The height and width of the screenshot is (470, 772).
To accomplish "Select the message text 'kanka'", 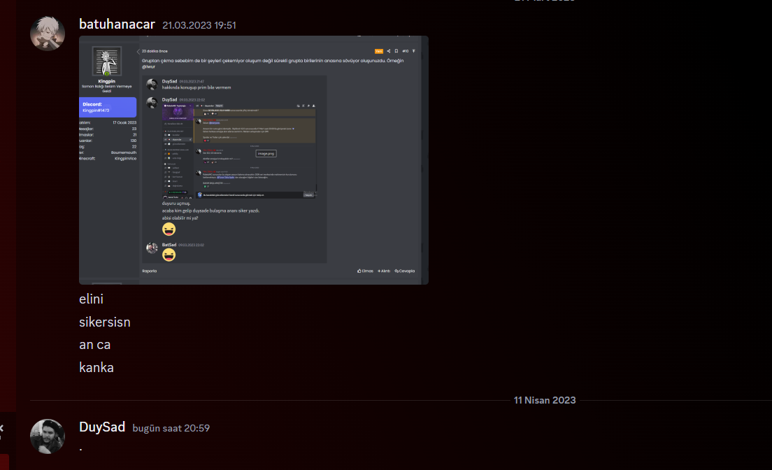I will coord(96,367).
